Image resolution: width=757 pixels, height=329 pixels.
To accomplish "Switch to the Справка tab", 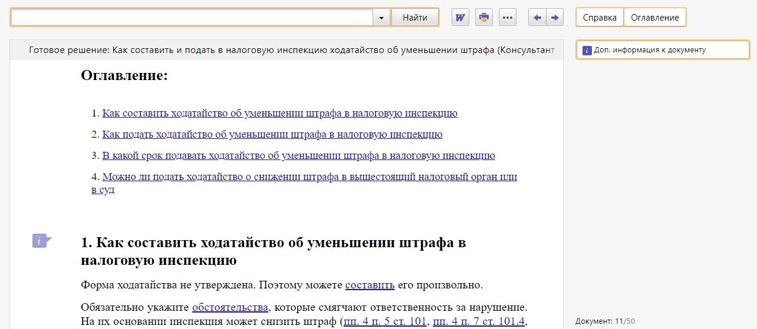I will click(x=600, y=18).
